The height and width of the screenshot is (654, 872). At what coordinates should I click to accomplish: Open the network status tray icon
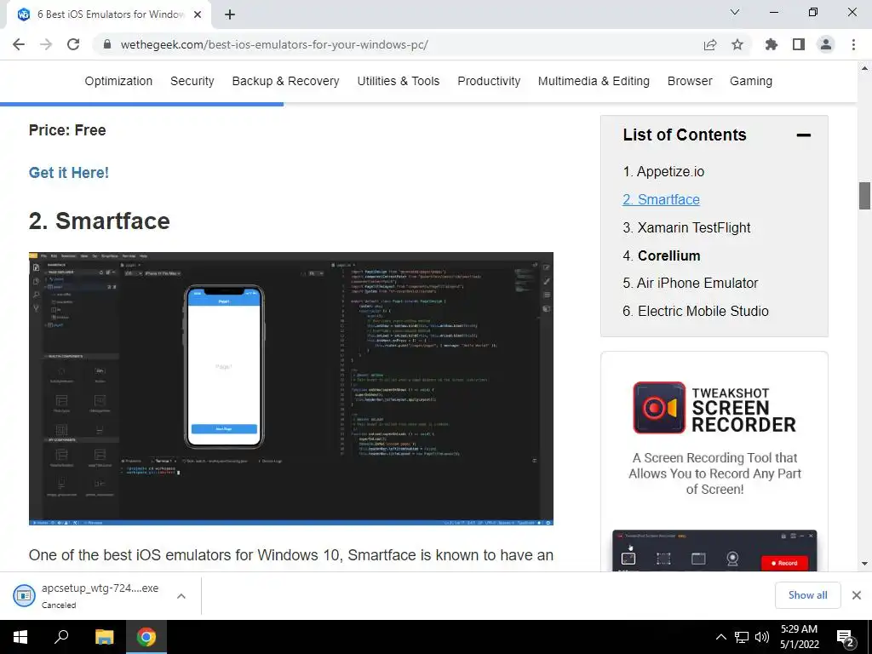[742, 637]
